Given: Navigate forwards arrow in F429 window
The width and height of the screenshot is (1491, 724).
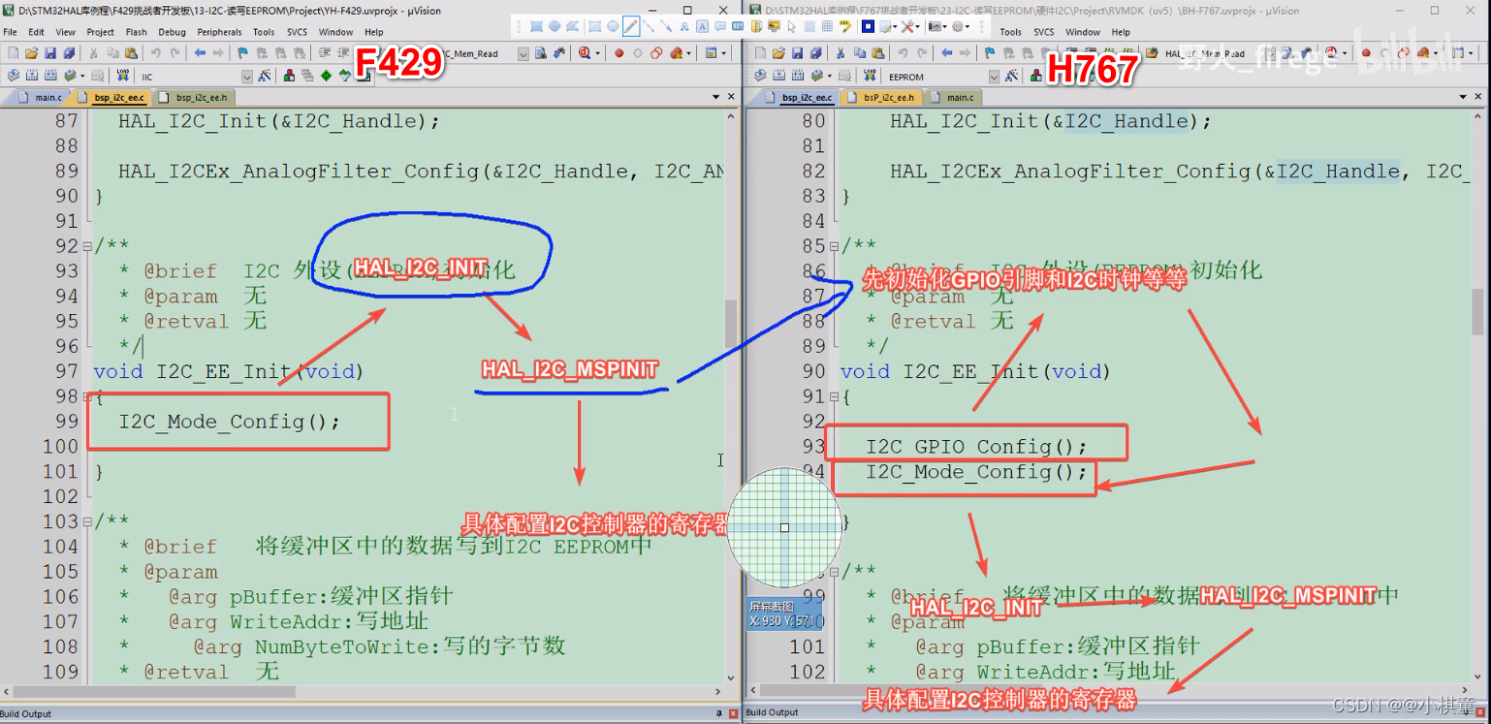Looking at the screenshot, I should tap(218, 53).
